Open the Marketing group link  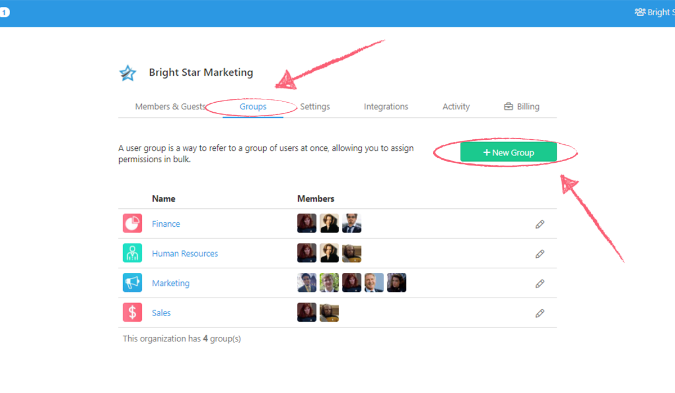pos(170,284)
